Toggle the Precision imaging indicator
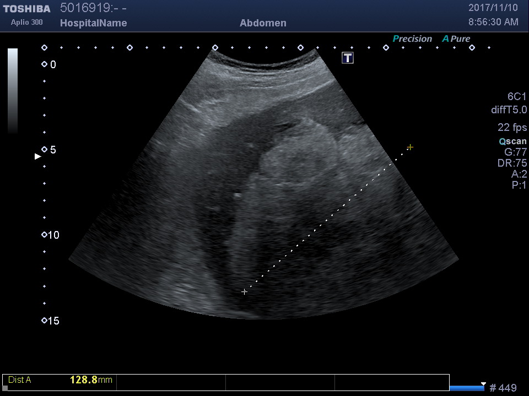The image size is (529, 396). tap(412, 39)
